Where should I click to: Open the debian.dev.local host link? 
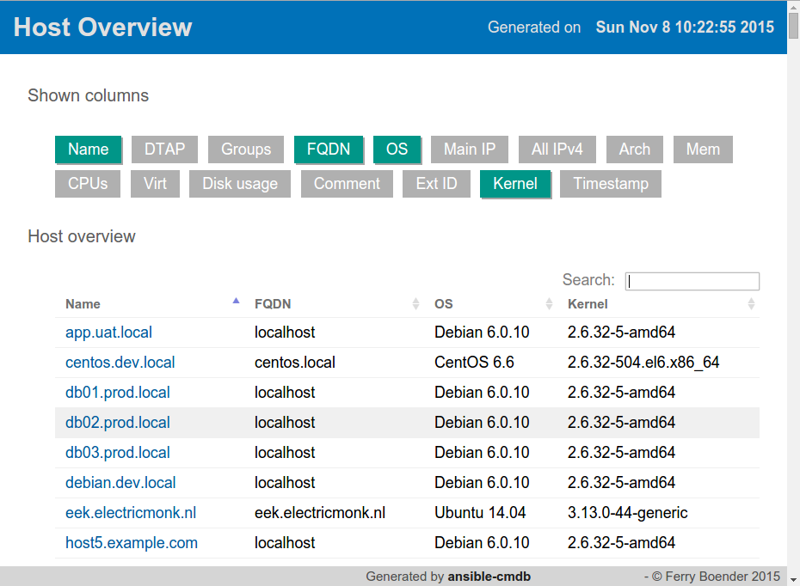pyautogui.click(x=120, y=483)
